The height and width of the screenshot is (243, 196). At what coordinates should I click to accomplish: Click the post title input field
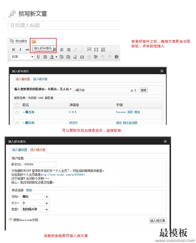click(64, 25)
